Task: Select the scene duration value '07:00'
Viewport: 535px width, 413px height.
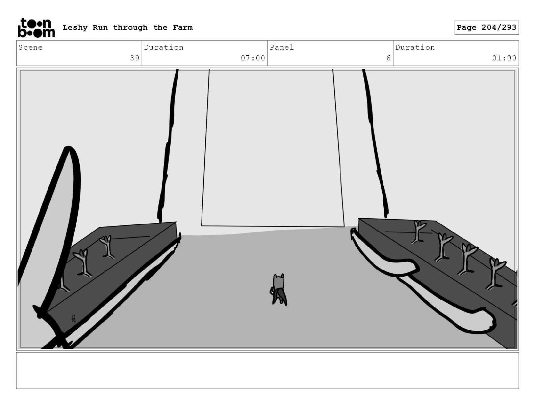Action: click(253, 58)
